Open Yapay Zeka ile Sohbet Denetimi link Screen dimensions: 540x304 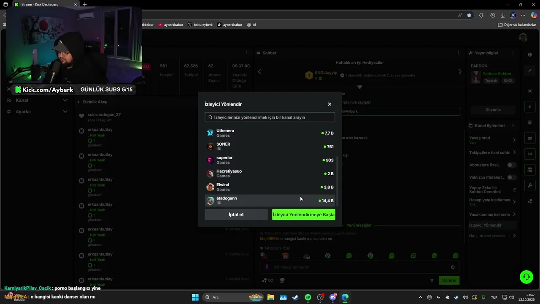point(492,190)
